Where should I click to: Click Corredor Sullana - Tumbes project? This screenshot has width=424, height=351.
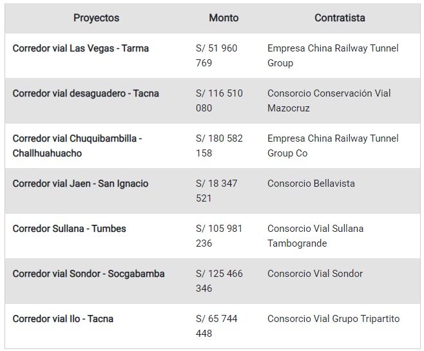point(69,229)
